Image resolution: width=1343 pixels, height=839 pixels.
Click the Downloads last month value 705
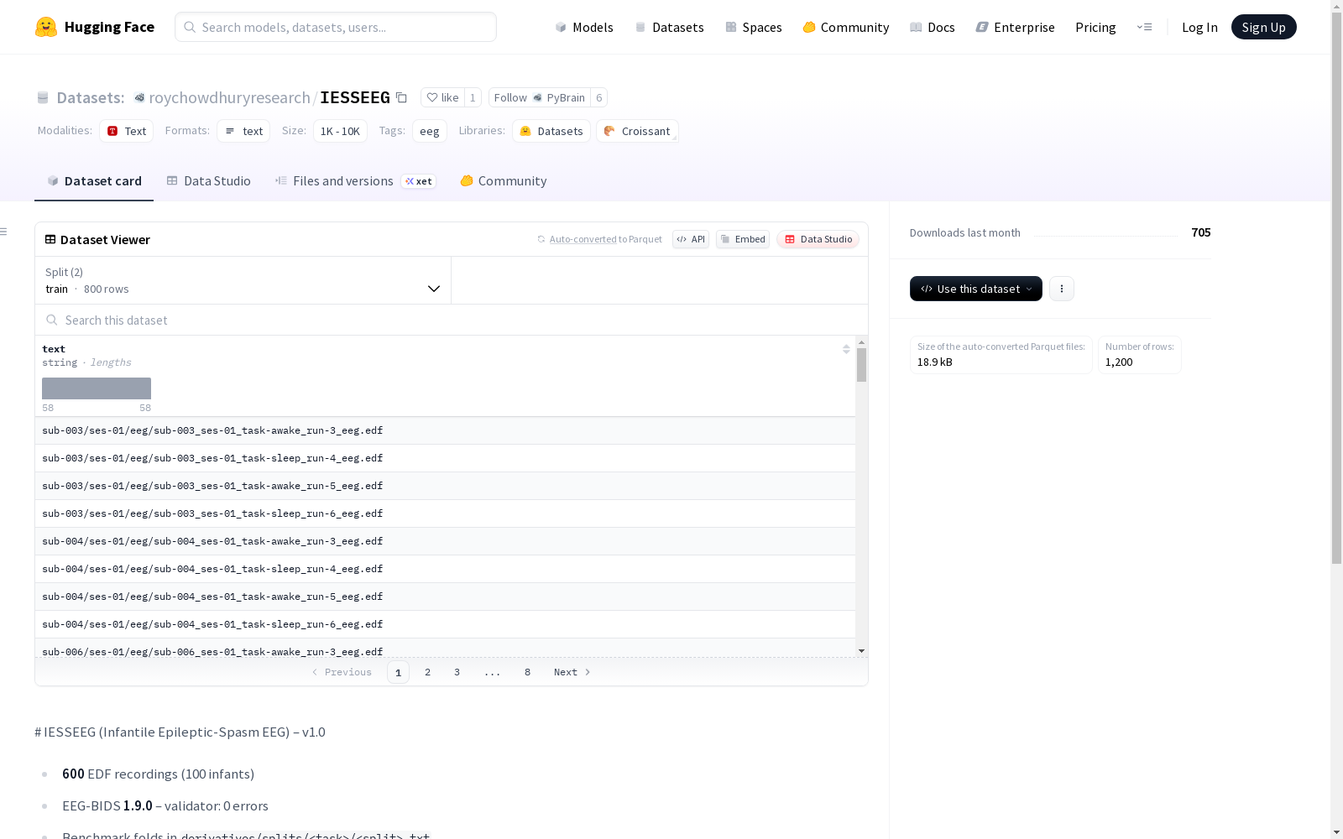click(1200, 232)
